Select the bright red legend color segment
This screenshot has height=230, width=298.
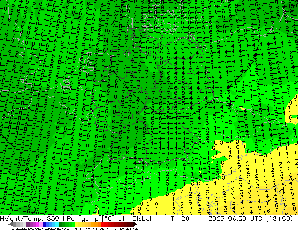[102, 224]
